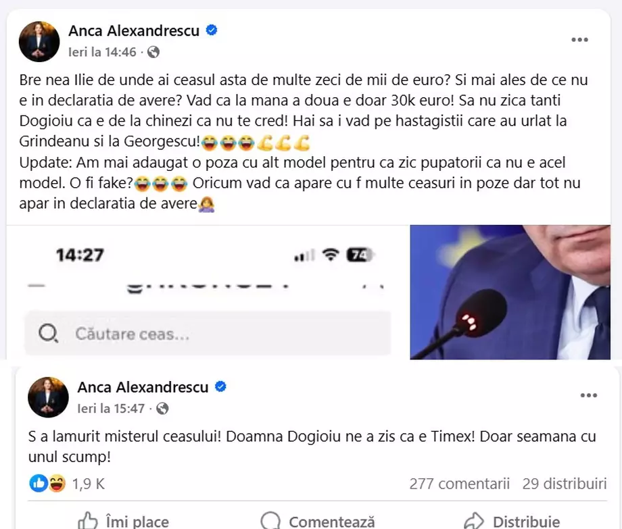The width and height of the screenshot is (622, 529).
Task: Share the post via Distribuie
Action: coord(512,521)
